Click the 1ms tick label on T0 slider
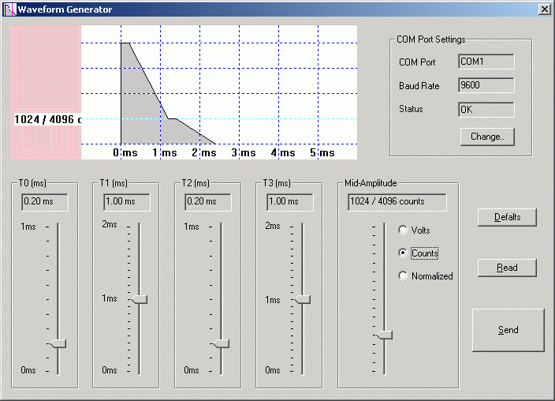 pyautogui.click(x=28, y=227)
